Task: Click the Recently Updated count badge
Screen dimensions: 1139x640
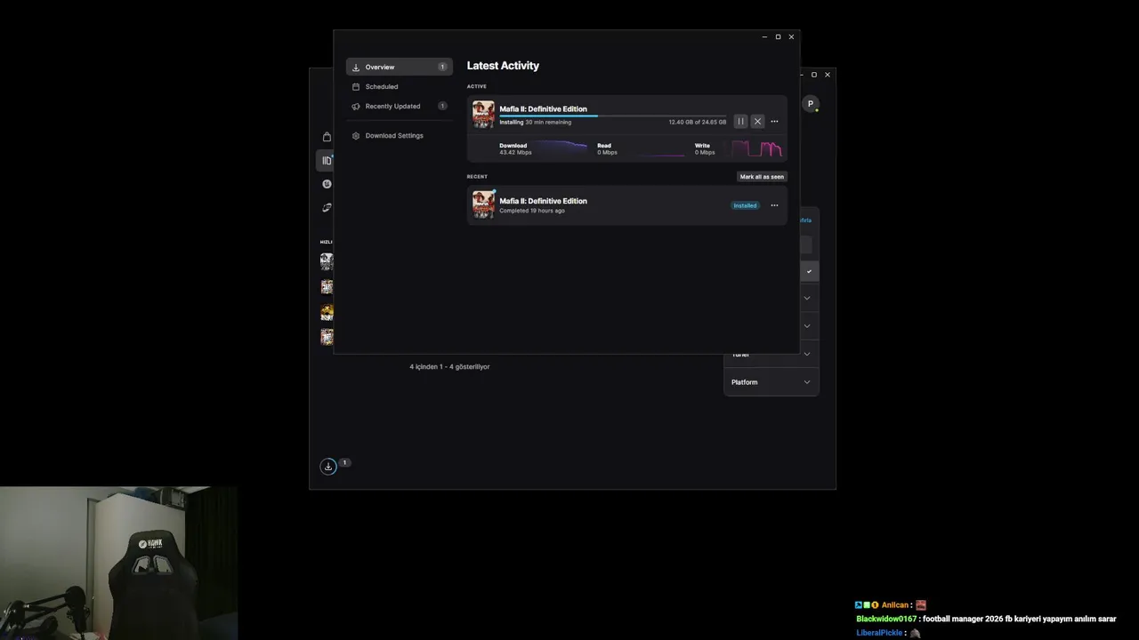Action: click(x=442, y=106)
